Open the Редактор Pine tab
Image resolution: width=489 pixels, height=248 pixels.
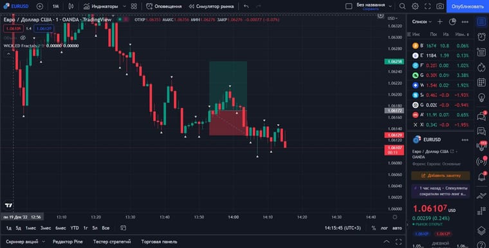68,242
